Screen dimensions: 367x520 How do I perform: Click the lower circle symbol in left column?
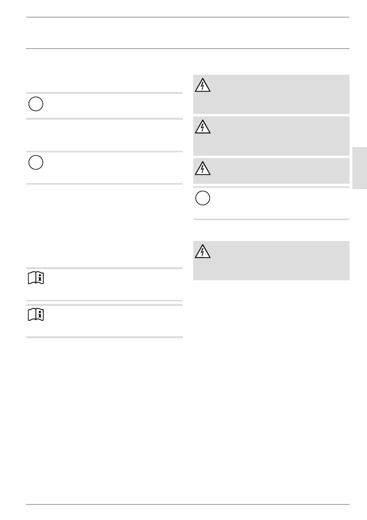(x=36, y=163)
